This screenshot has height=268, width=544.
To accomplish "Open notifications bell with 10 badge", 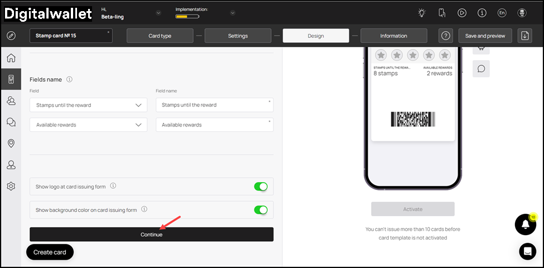I will (526, 225).
